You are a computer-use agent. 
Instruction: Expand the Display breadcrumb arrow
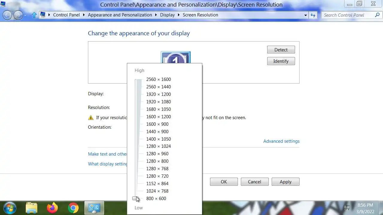click(x=179, y=15)
